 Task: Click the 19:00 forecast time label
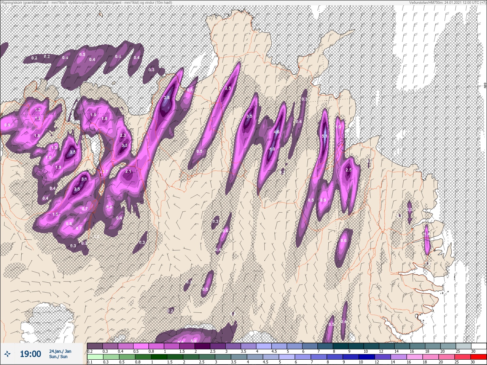click(30, 354)
